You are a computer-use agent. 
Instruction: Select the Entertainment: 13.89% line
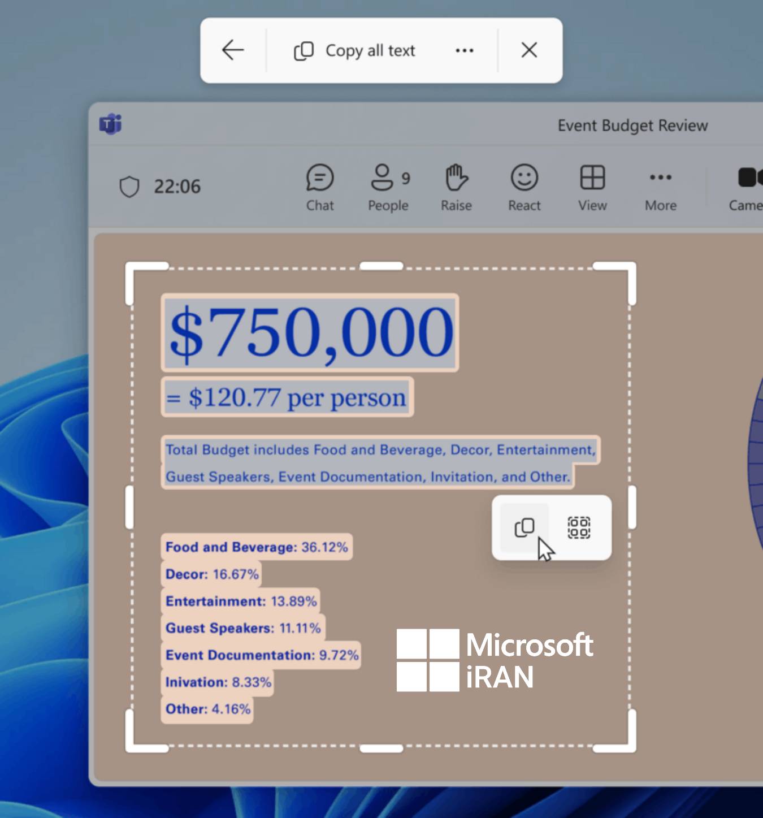241,601
